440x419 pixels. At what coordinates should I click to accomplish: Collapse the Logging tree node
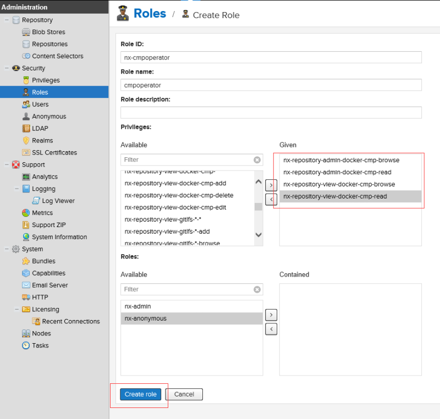[x=17, y=189]
